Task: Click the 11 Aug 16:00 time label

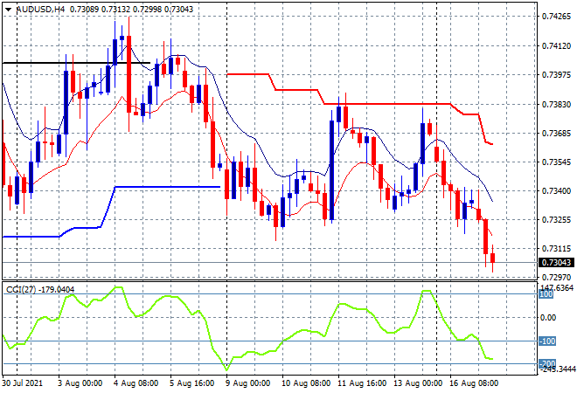Action: [x=363, y=383]
